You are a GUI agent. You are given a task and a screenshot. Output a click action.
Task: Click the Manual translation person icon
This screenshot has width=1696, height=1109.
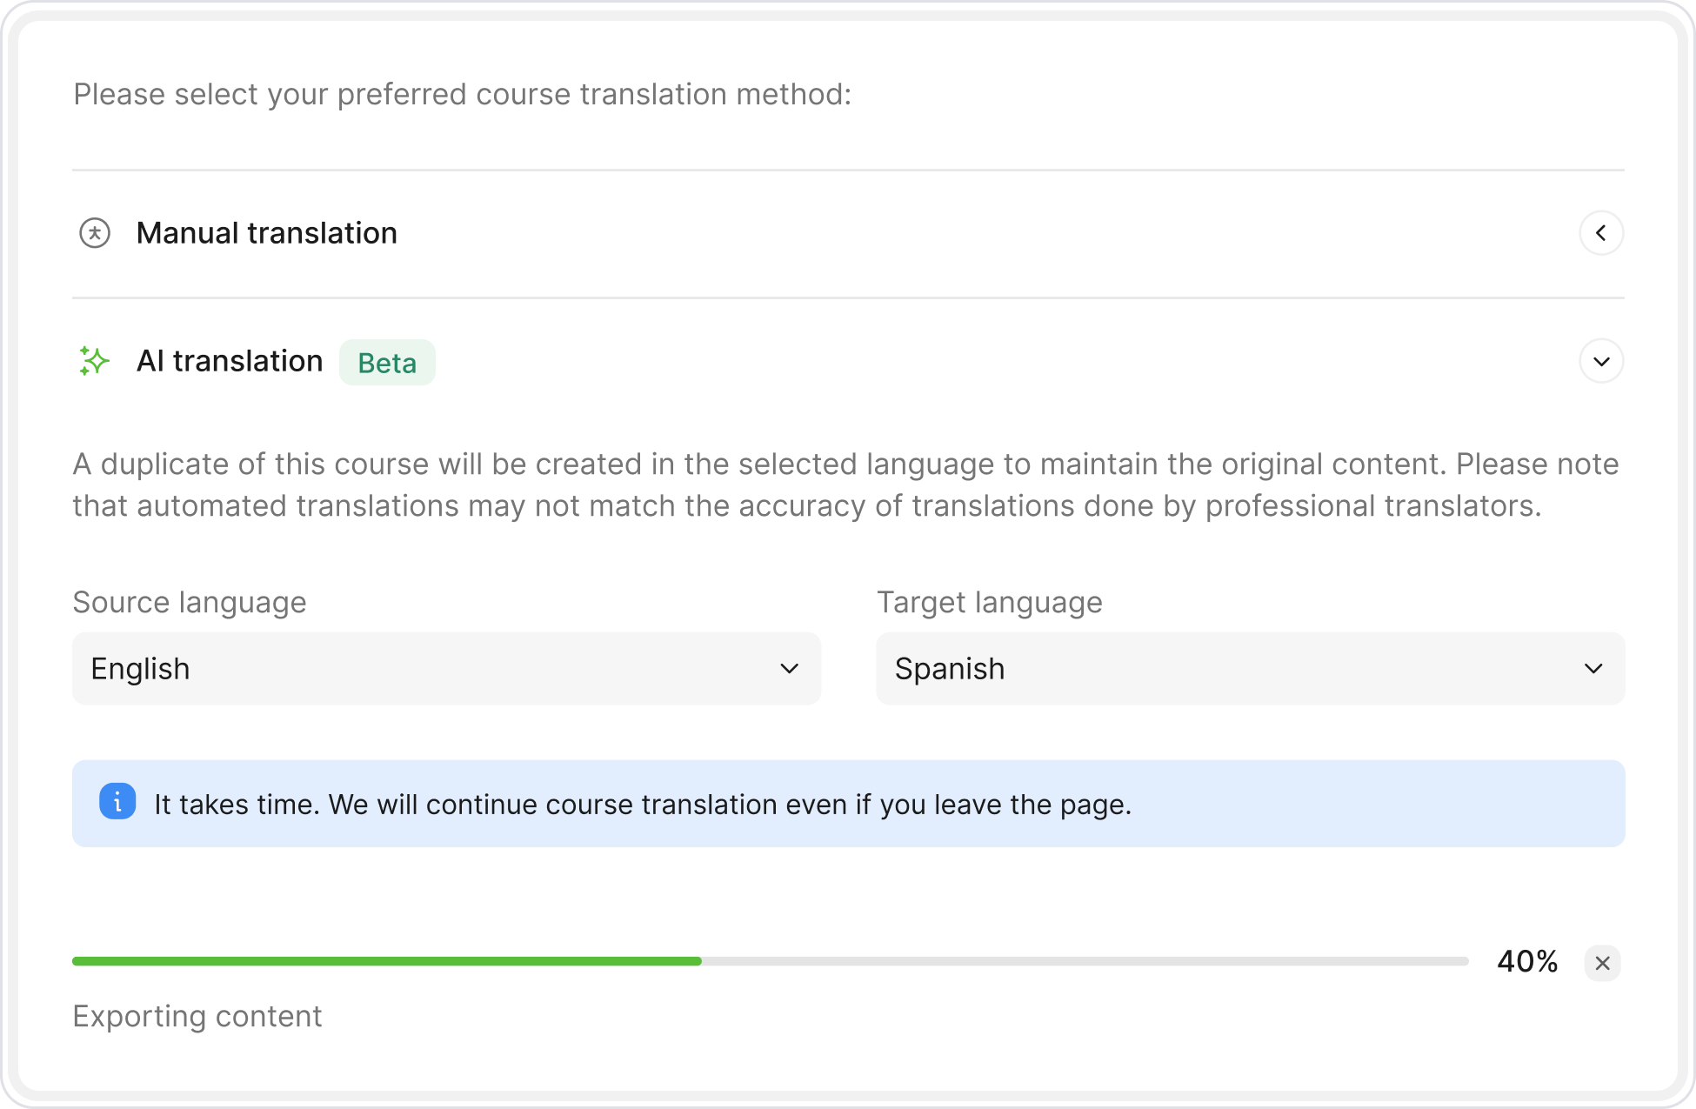click(x=95, y=233)
